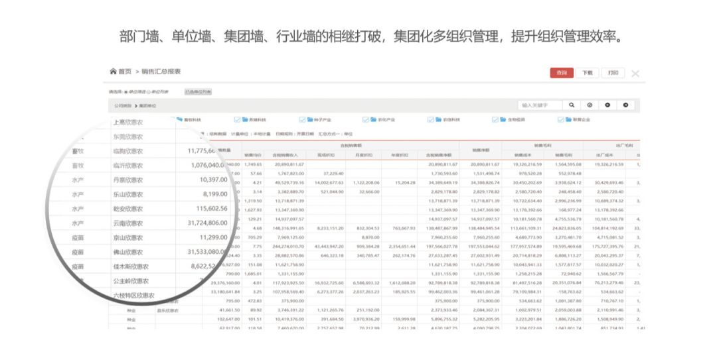
Task: Click the 现场折扣 column header
Action: 325,154
